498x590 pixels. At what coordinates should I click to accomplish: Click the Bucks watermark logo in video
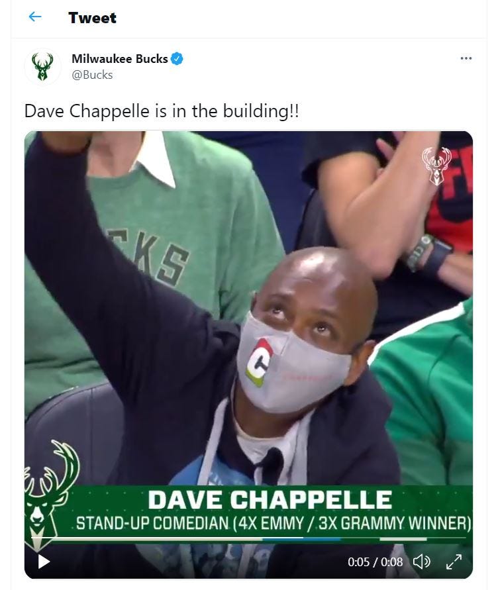tap(436, 166)
